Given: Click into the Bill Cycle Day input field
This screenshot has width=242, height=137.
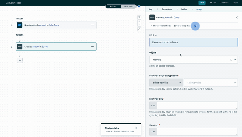Looking at the screenshot, I should [197, 106].
